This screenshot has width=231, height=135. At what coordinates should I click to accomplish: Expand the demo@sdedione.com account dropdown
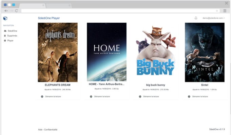[213, 18]
